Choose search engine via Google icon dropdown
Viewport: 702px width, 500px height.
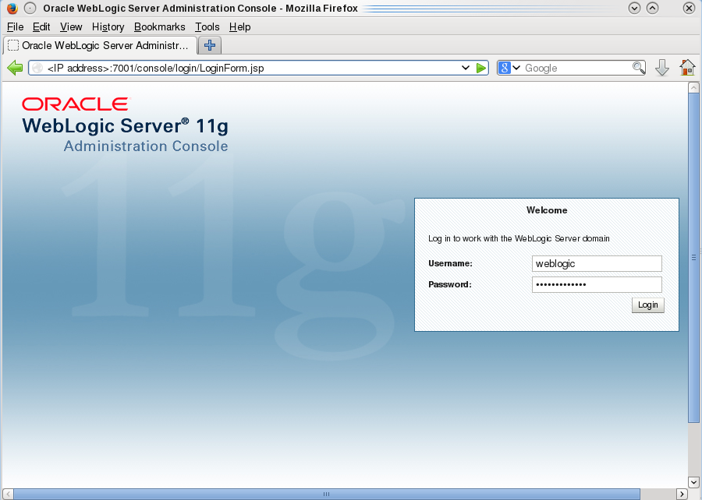pos(509,68)
